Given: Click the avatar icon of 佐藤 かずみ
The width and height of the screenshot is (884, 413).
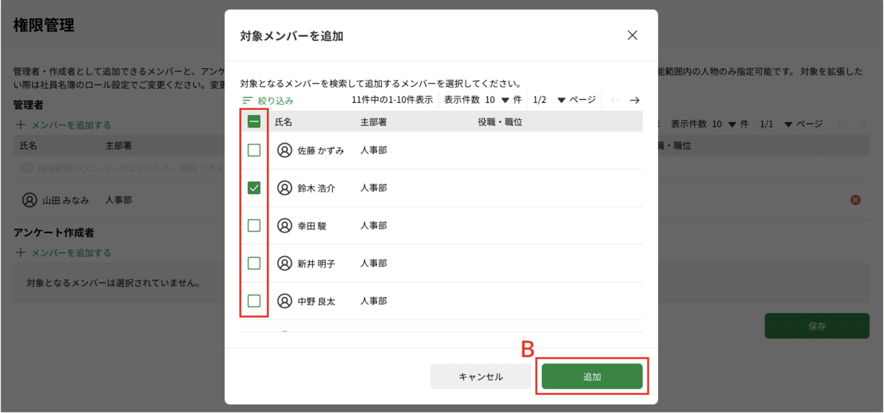Looking at the screenshot, I should [285, 150].
